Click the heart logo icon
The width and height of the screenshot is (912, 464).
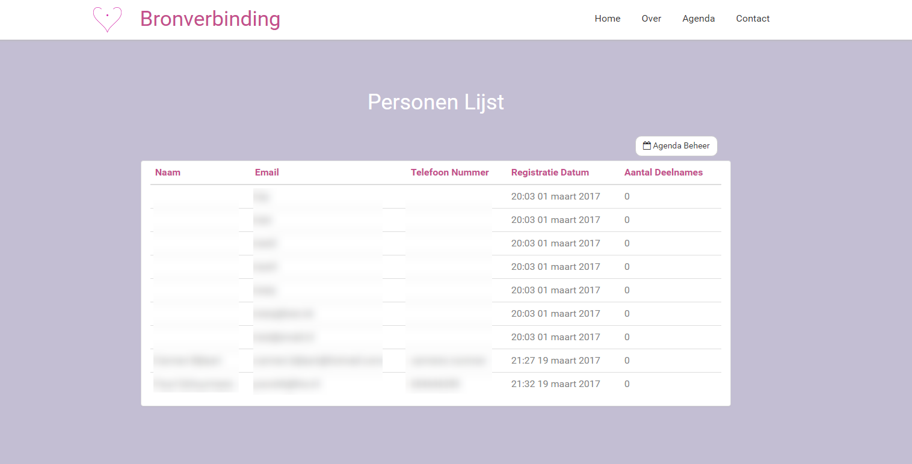pos(107,19)
